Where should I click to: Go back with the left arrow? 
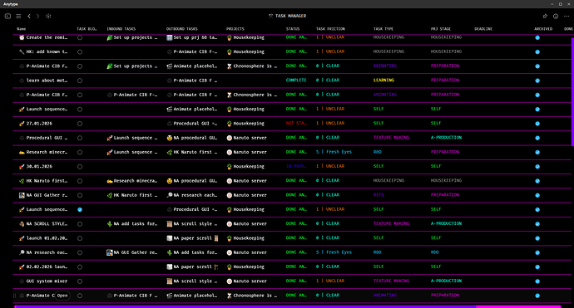click(x=29, y=16)
